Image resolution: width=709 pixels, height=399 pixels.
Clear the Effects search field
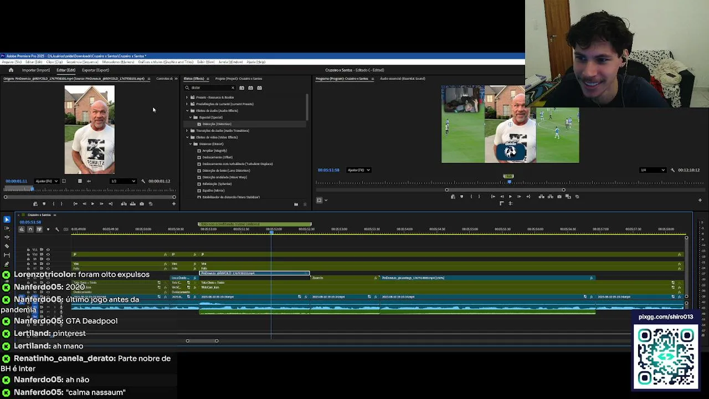[x=233, y=88]
